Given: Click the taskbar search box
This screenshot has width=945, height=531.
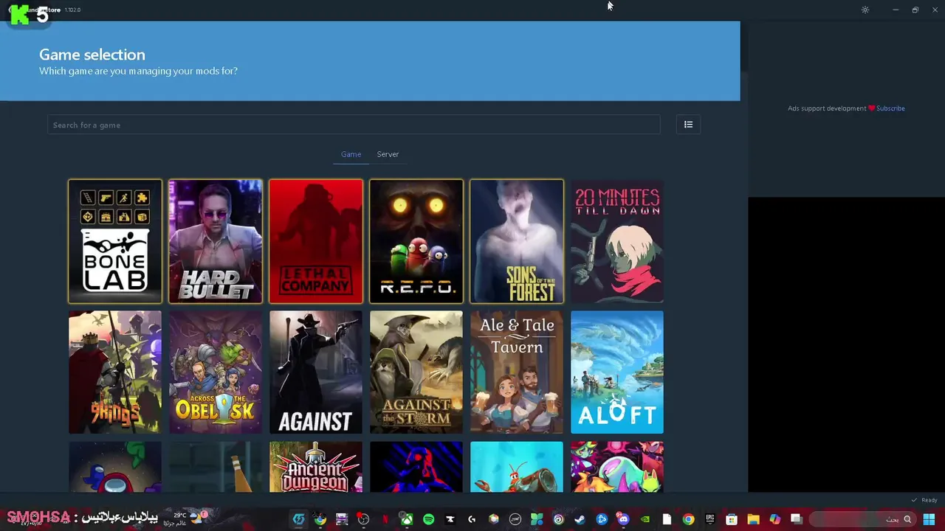Looking at the screenshot, I should (862, 519).
